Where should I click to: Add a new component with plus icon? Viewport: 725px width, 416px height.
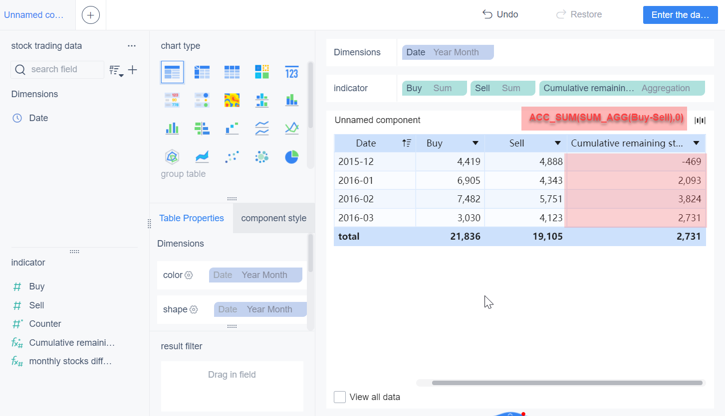click(x=90, y=15)
